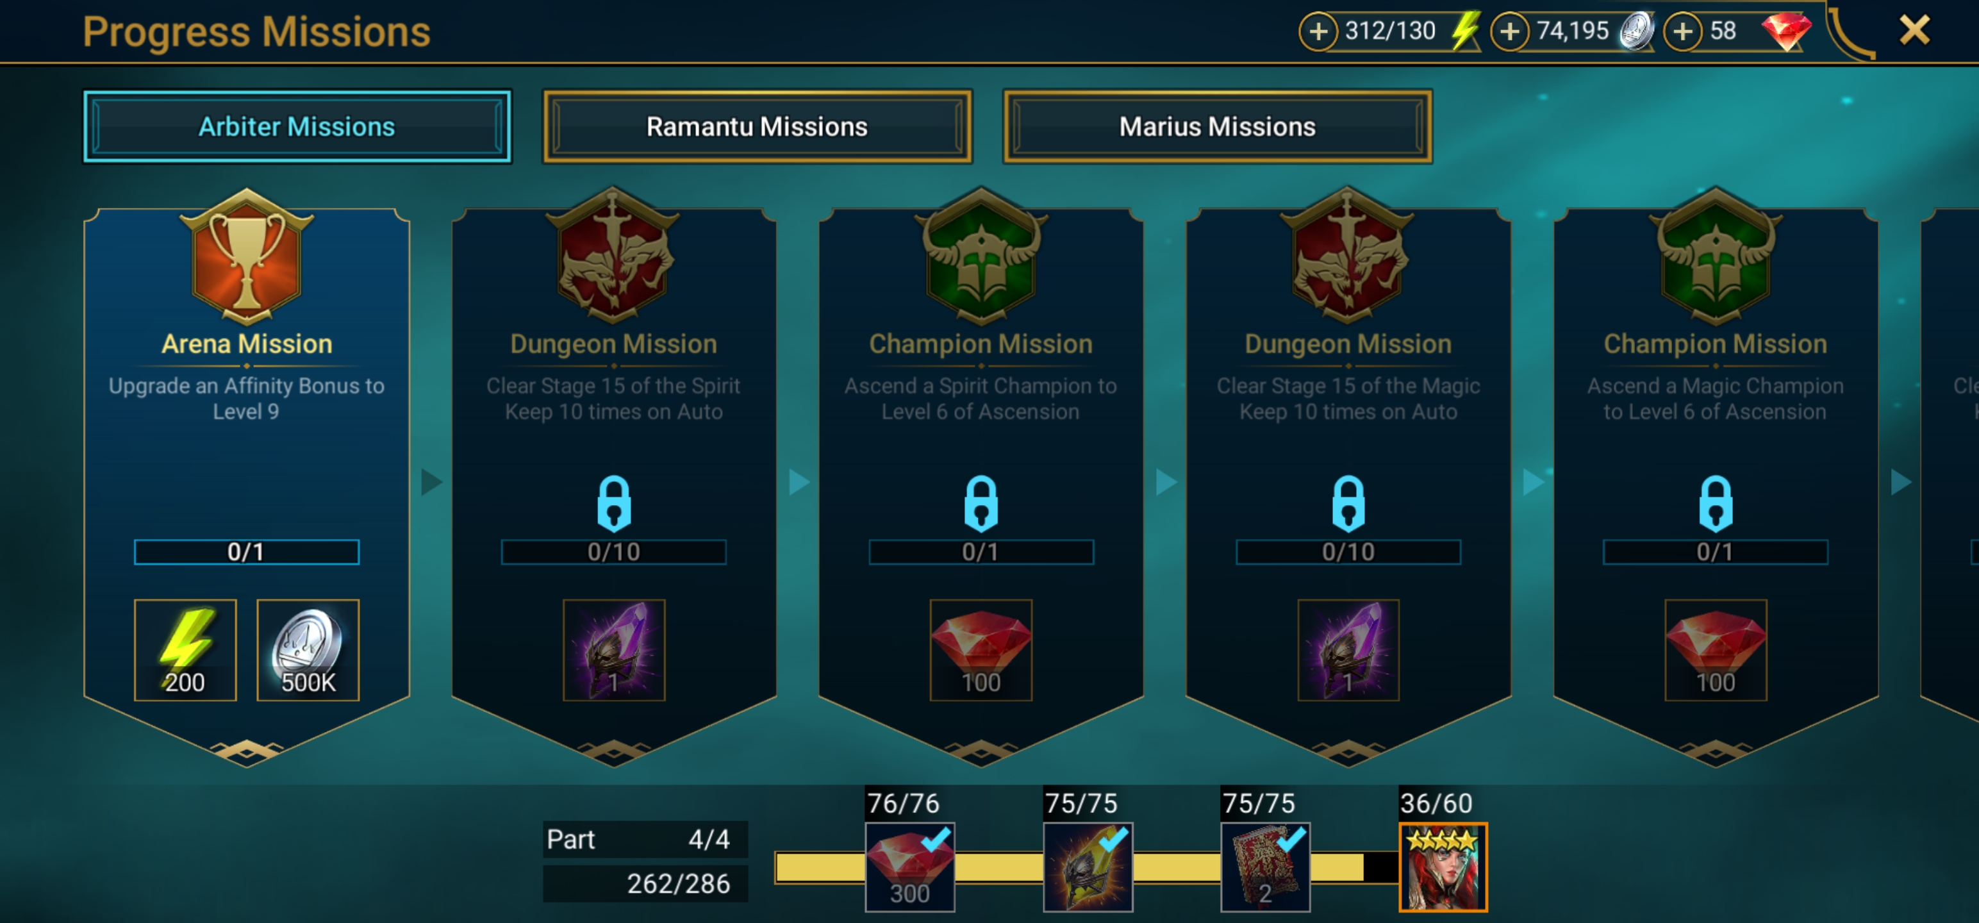This screenshot has width=1979, height=923.
Task: Tap lock on Spirit Keep Dungeon Mission
Action: 614,504
